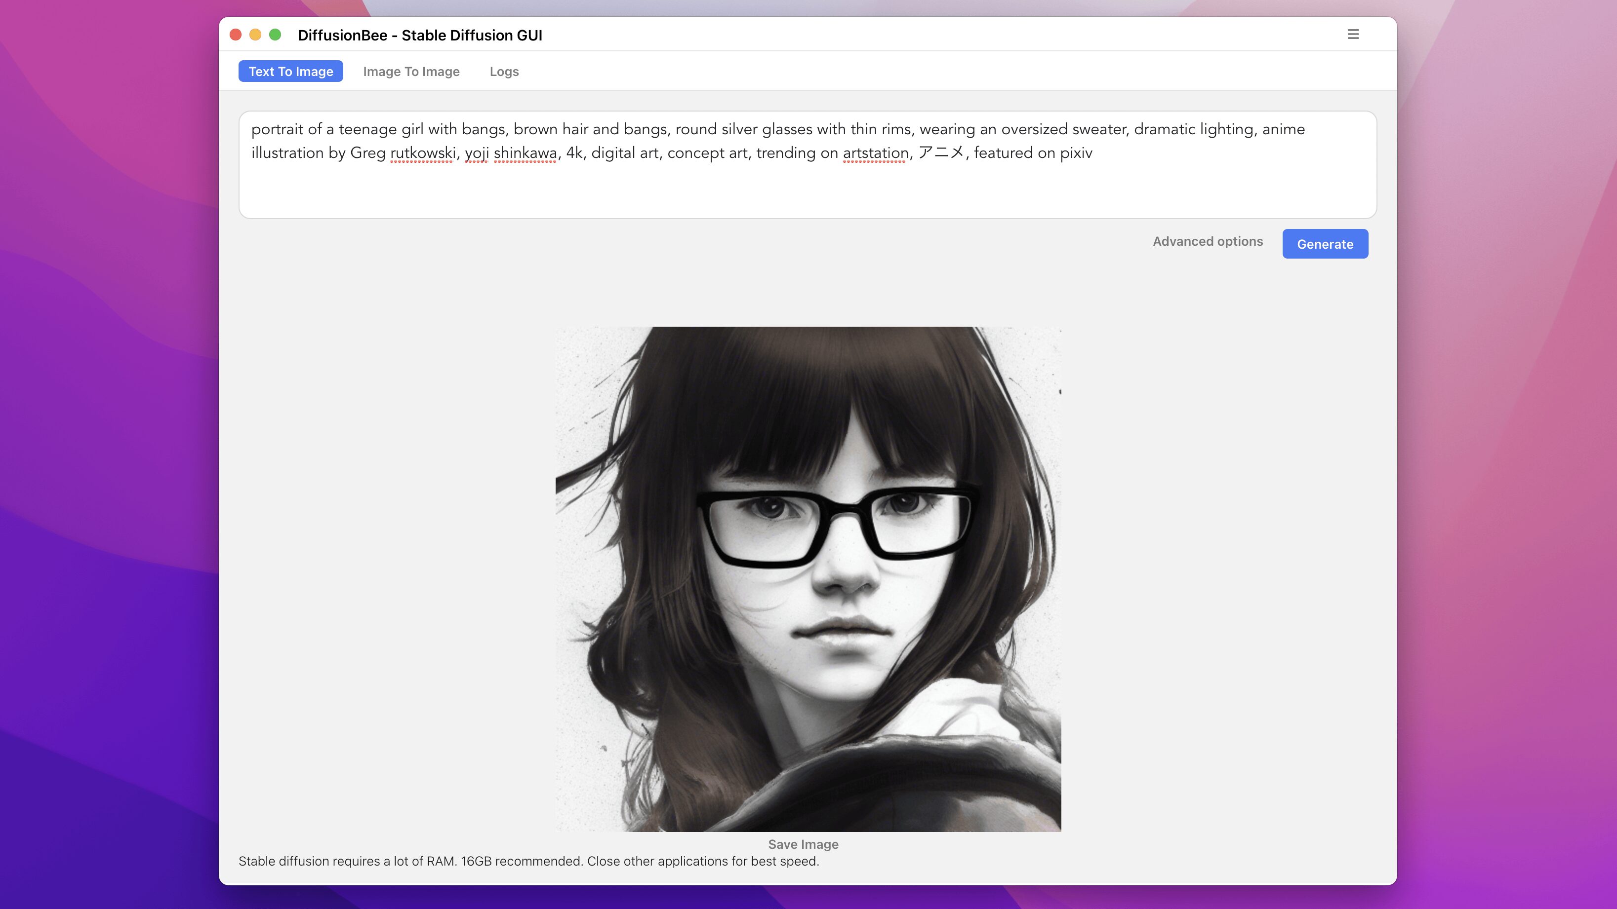Minimize window using the yellow button
The image size is (1617, 909).
[x=255, y=35]
